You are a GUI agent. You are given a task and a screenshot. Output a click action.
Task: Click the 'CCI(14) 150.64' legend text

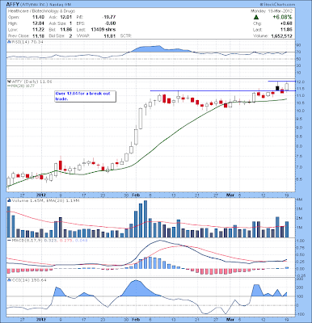pyautogui.click(x=28, y=280)
